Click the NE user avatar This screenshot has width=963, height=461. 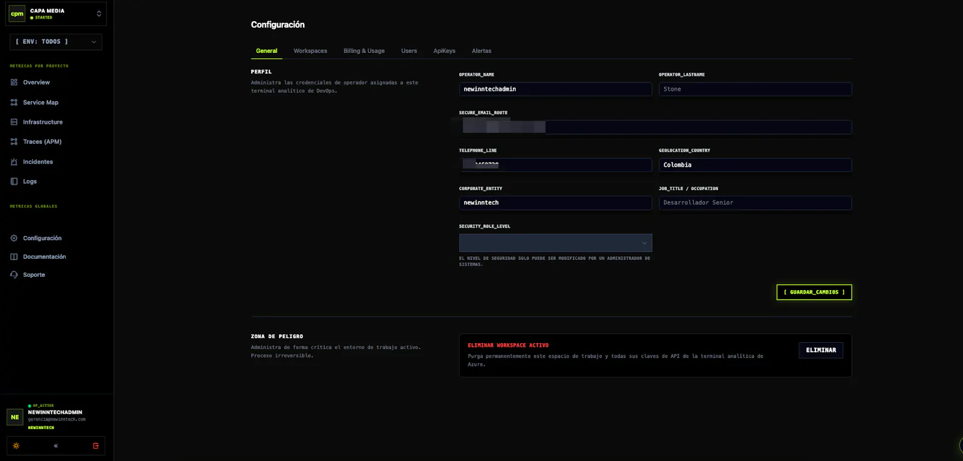coord(15,417)
